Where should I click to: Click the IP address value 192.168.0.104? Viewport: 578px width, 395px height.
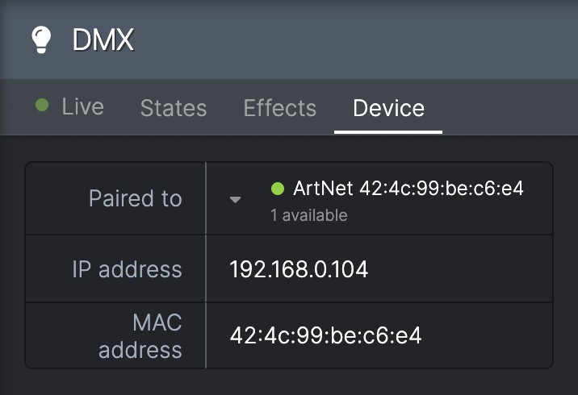[299, 269]
